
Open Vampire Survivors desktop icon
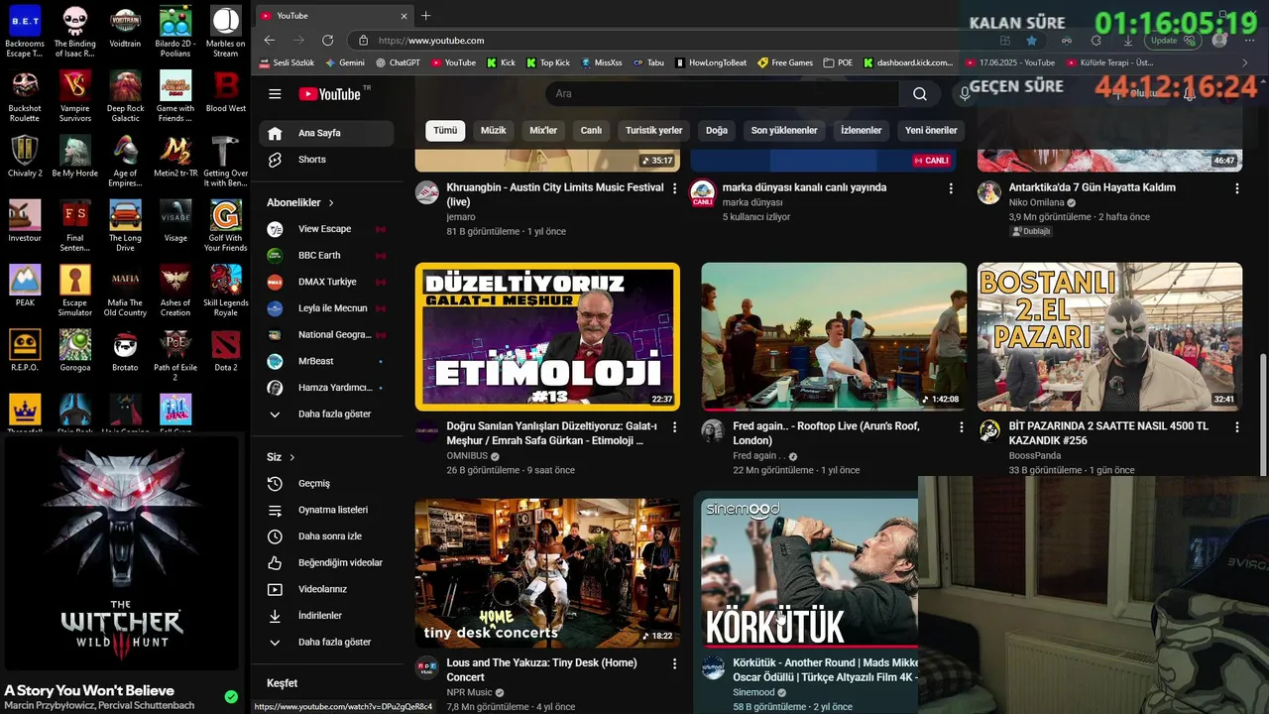coord(75,96)
